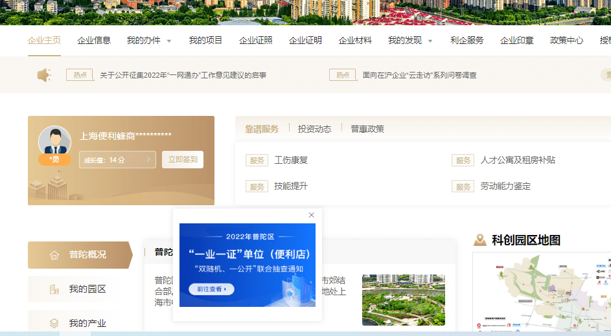Image resolution: width=611 pixels, height=336 pixels.
Task: Click the home icon beside 普陀概况
Action: [x=54, y=255]
